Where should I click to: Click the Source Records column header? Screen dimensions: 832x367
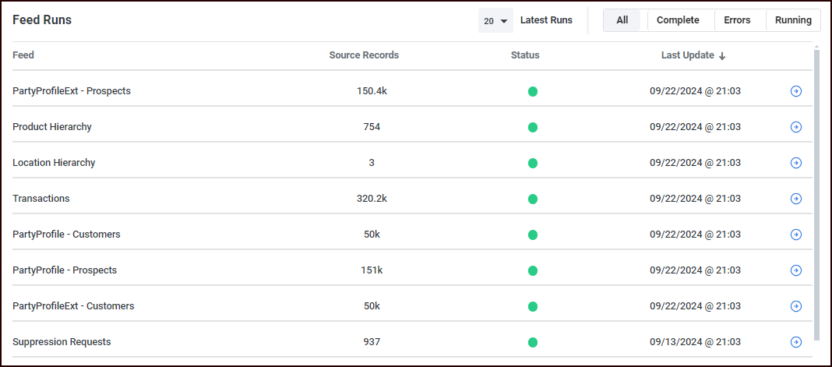pyautogui.click(x=364, y=55)
